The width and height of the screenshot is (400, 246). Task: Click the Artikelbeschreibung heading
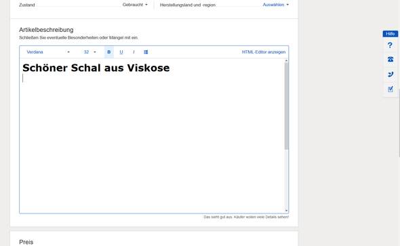(46, 30)
